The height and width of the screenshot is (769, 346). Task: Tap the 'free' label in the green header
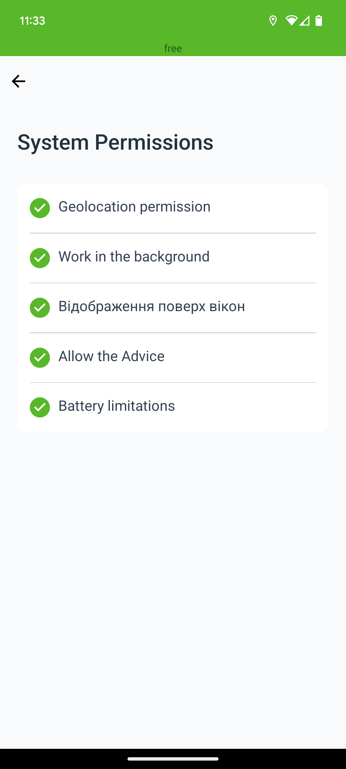[173, 48]
